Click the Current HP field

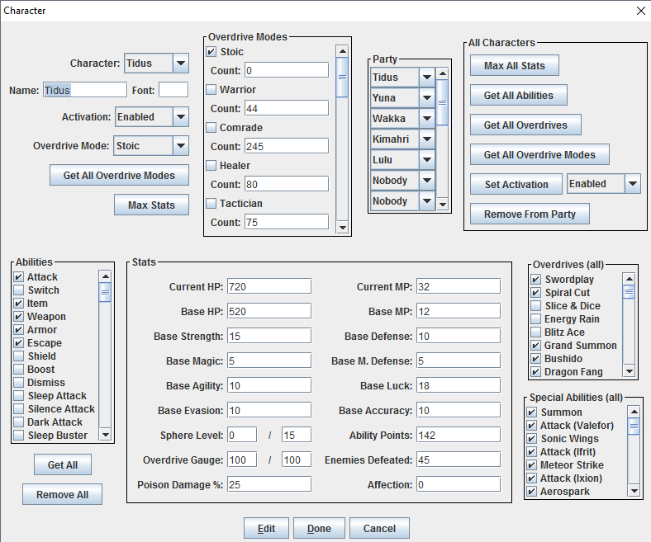[269, 286]
